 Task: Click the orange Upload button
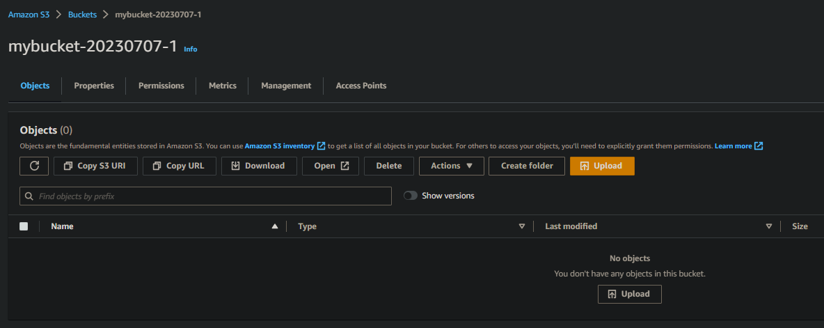click(x=602, y=166)
